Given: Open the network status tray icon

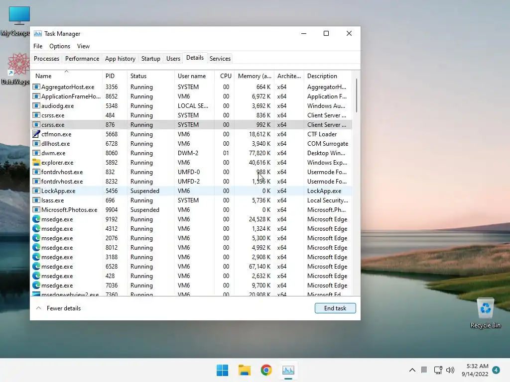Looking at the screenshot, I should [x=438, y=370].
